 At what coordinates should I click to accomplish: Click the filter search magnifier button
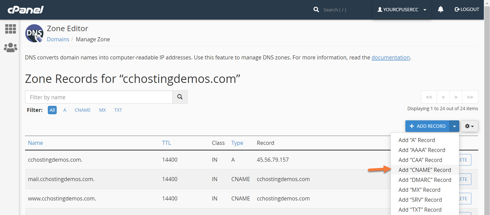coord(180,97)
